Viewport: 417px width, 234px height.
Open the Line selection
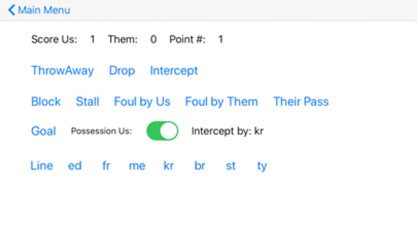coord(42,166)
